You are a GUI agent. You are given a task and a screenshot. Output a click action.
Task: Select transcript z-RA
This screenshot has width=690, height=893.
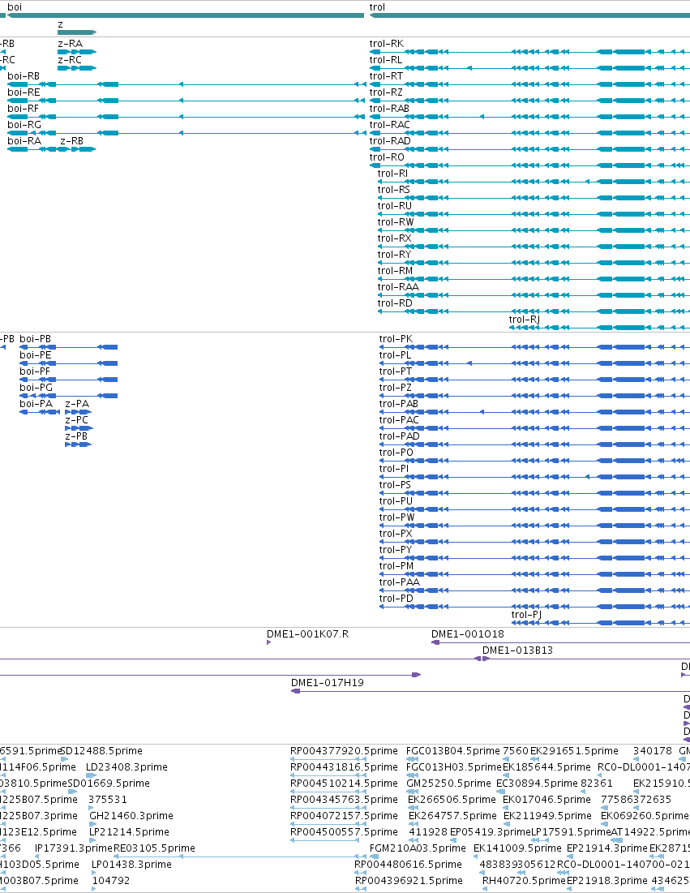tap(77, 52)
